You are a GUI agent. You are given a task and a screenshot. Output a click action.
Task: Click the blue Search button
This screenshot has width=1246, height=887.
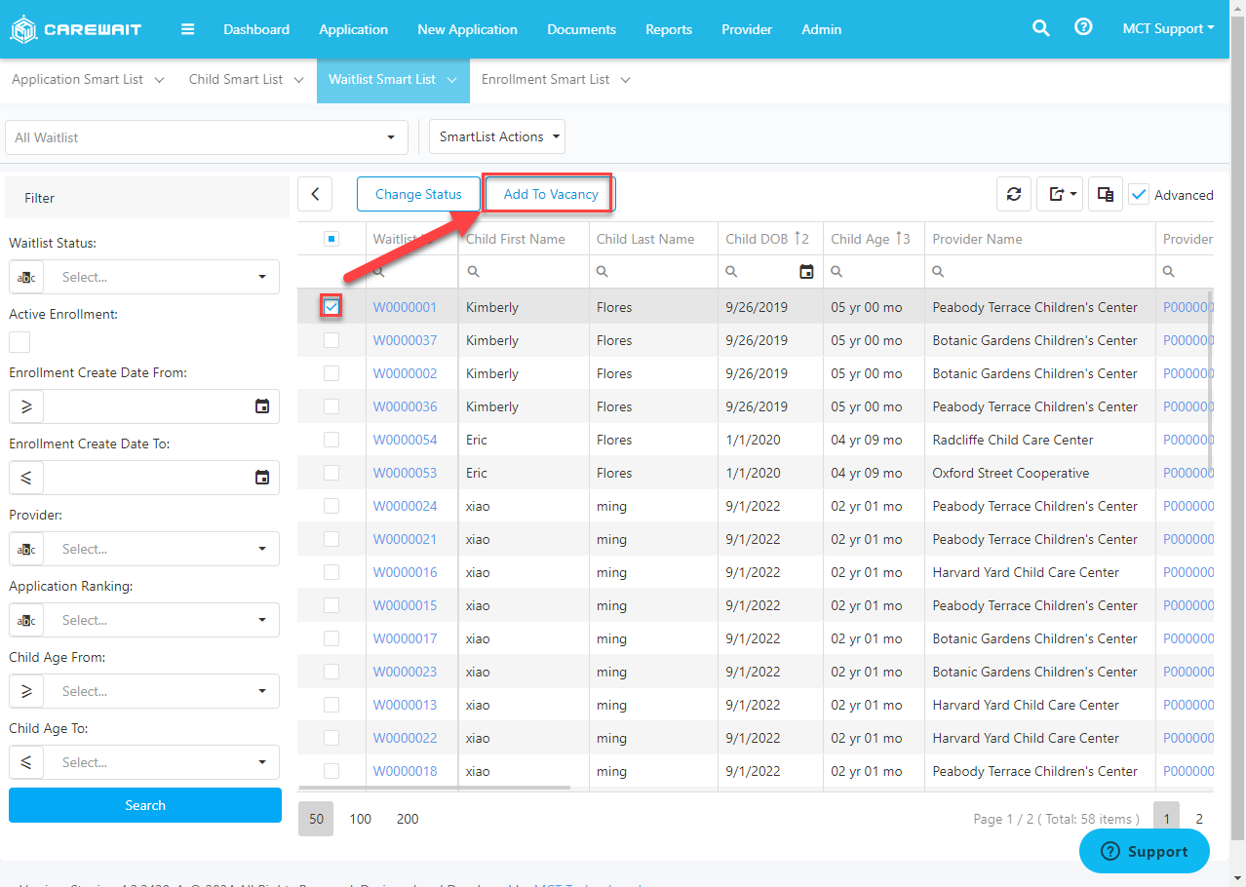[x=145, y=805]
